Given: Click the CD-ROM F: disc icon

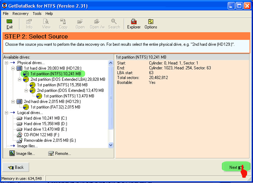Looking at the screenshot, I should (19, 135).
